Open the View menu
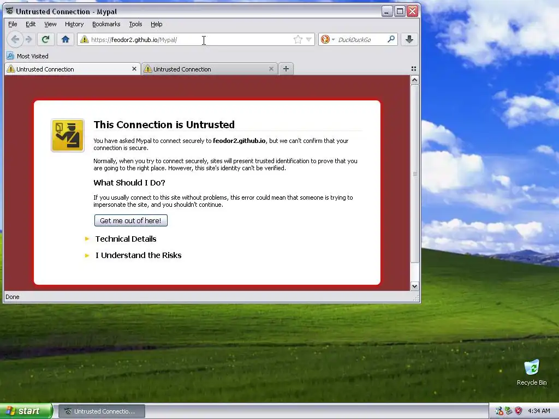The image size is (559, 419). (50, 24)
